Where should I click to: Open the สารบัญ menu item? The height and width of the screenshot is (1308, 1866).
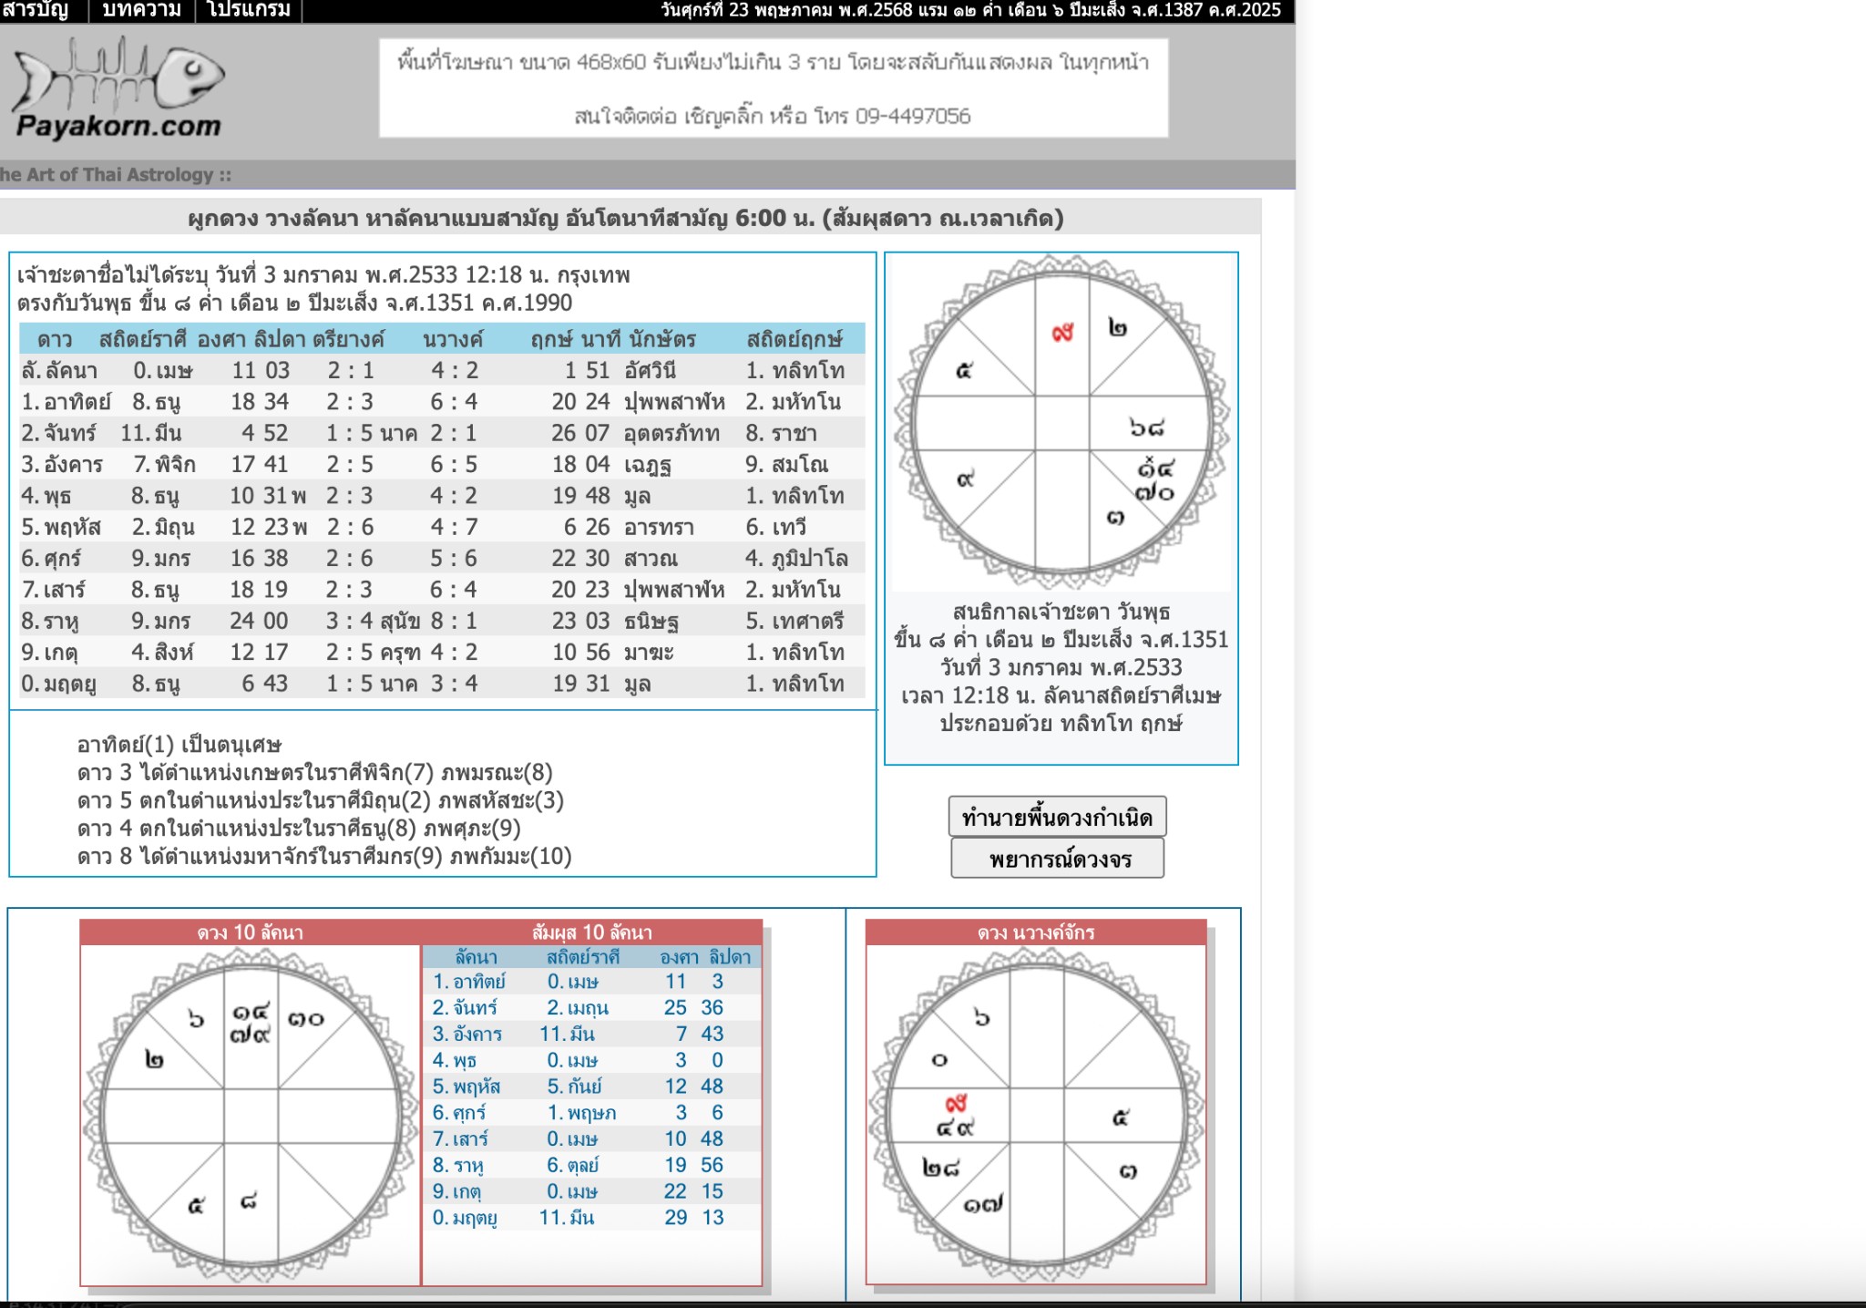(36, 10)
